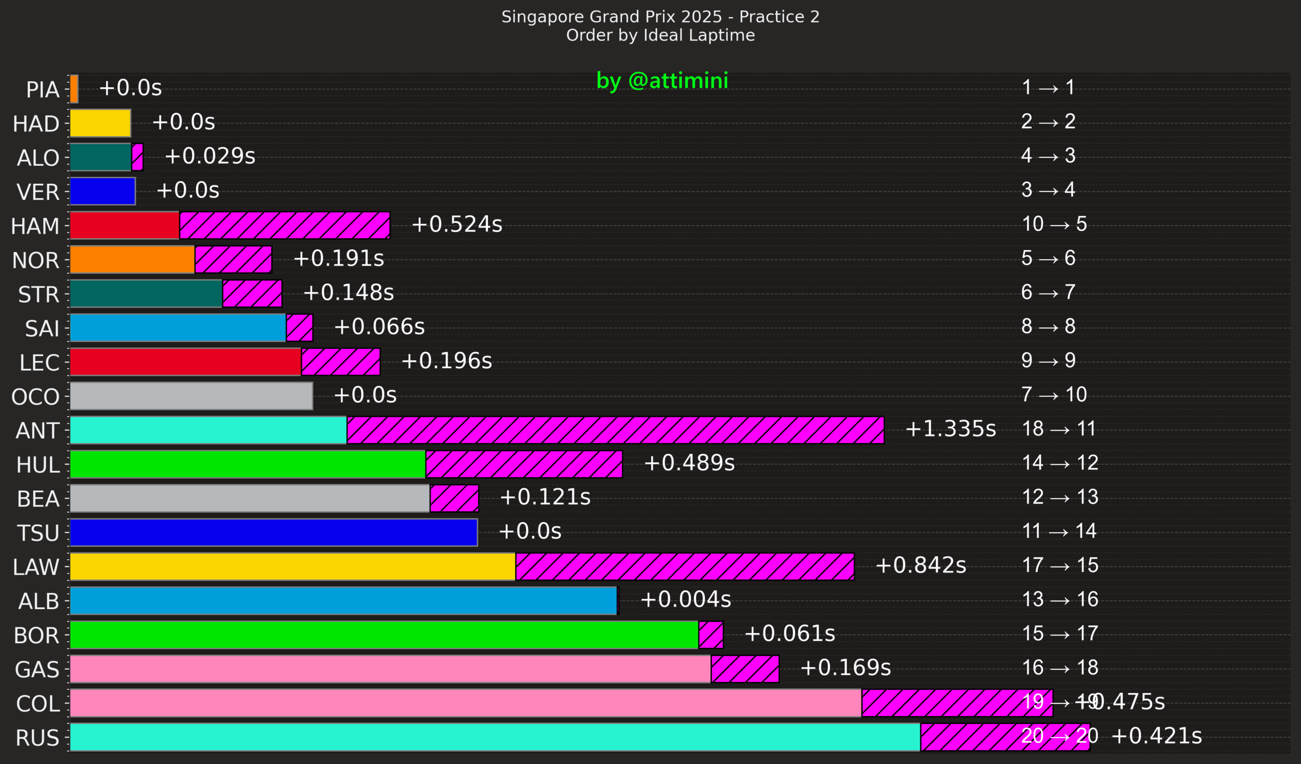The width and height of the screenshot is (1301, 764).
Task: Click GAS's pink solid bar
Action: pyautogui.click(x=390, y=668)
